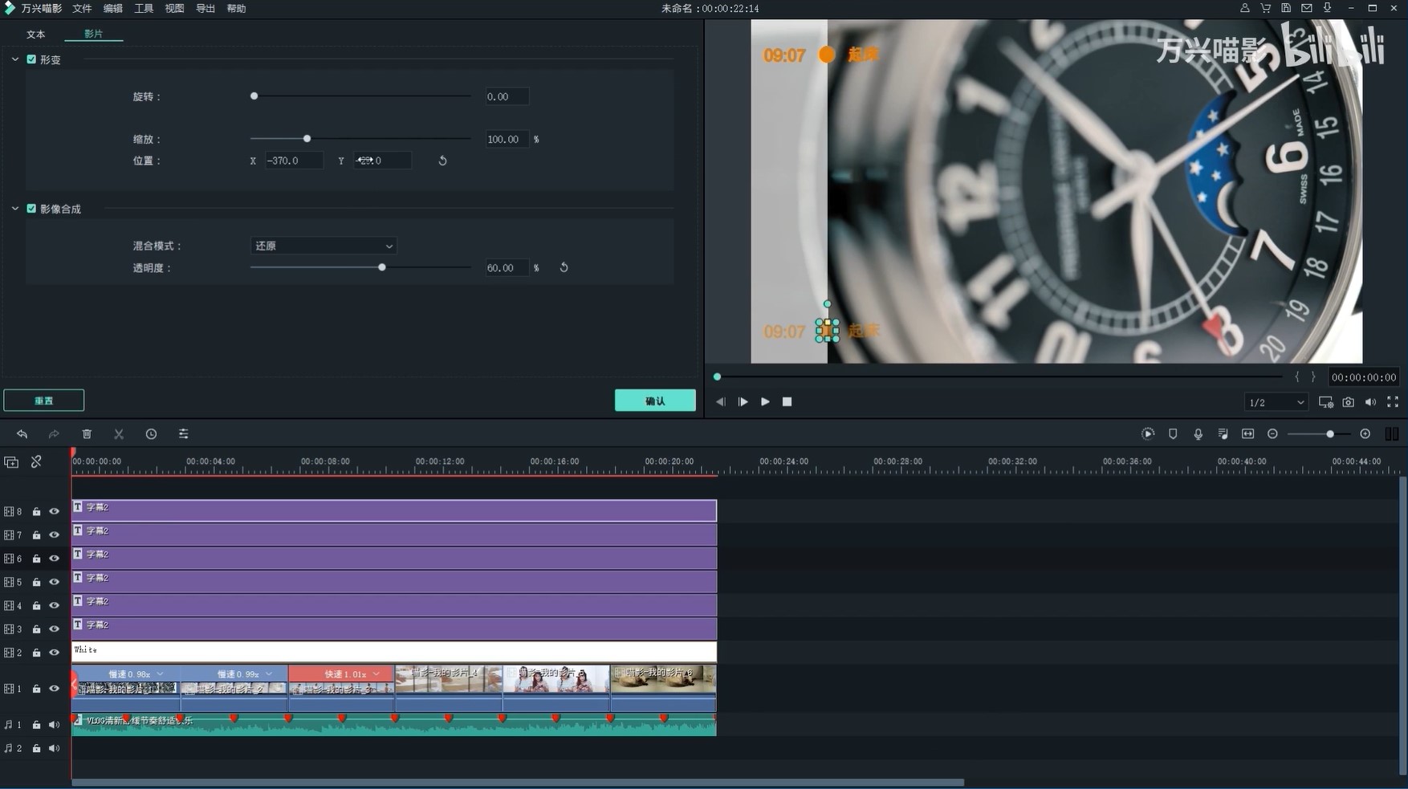The height and width of the screenshot is (789, 1408).
Task: Click the 确认 button
Action: (x=655, y=401)
